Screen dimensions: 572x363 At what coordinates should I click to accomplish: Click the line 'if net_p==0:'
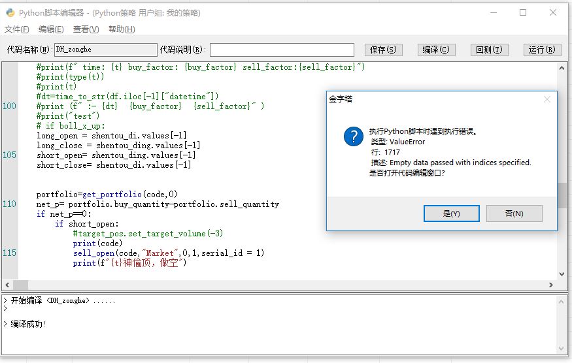pos(63,214)
